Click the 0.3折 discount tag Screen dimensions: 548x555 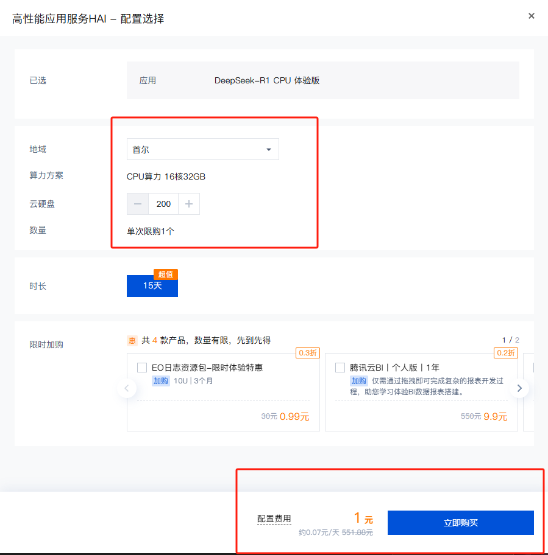(308, 353)
